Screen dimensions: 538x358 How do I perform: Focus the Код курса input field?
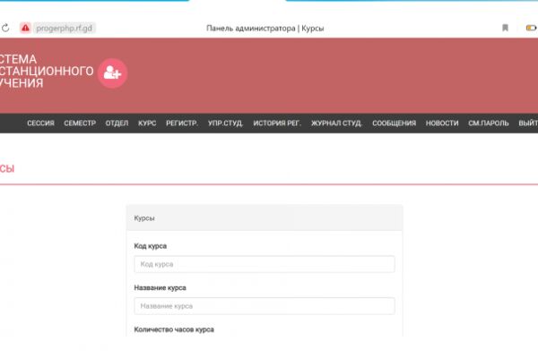(265, 264)
